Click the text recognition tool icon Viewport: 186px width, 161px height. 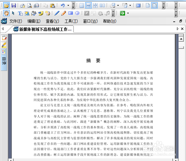pyautogui.click(x=34, y=13)
